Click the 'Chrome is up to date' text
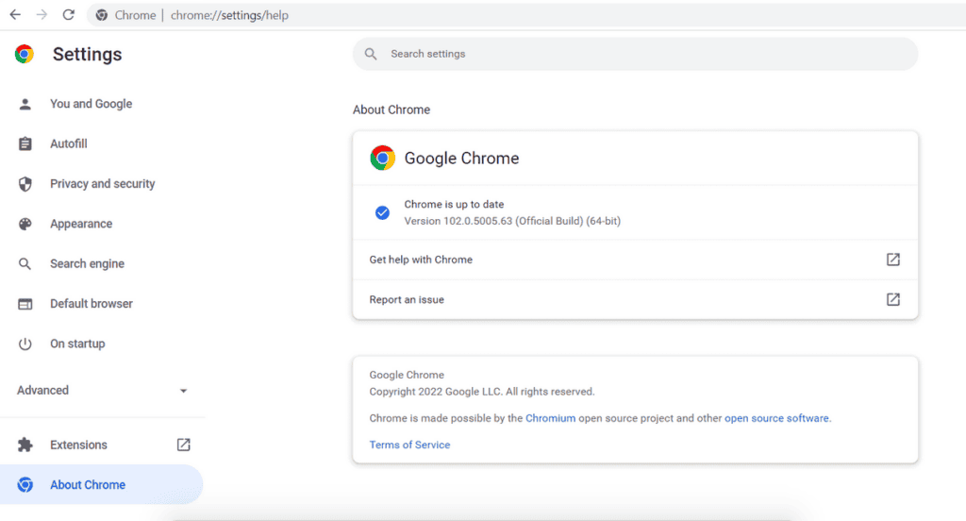 (454, 204)
